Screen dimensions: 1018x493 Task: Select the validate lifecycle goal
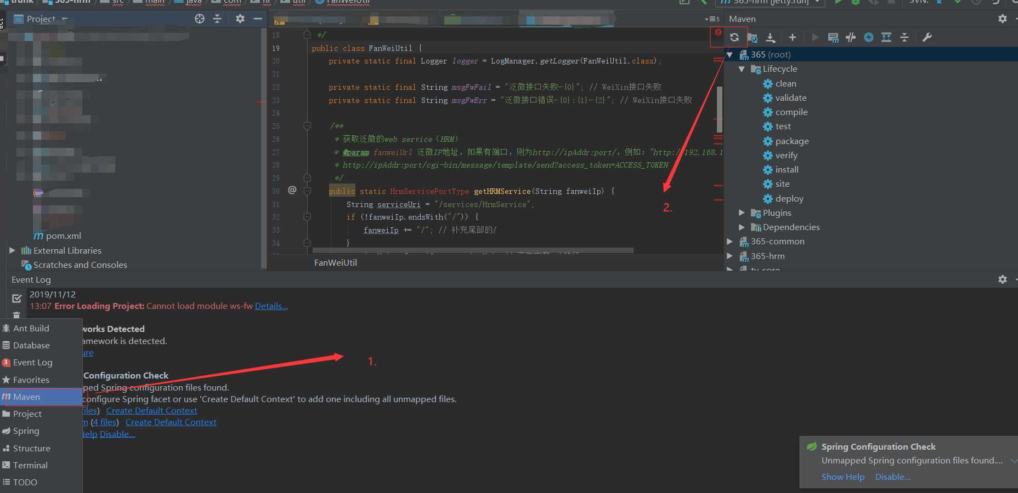pyautogui.click(x=791, y=98)
